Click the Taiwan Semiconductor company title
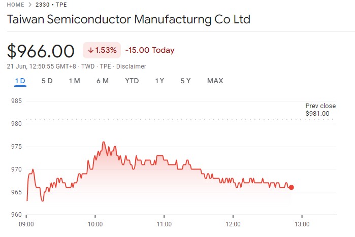 click(128, 20)
